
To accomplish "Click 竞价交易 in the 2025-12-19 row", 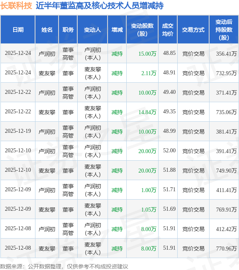I will click(x=193, y=132).
